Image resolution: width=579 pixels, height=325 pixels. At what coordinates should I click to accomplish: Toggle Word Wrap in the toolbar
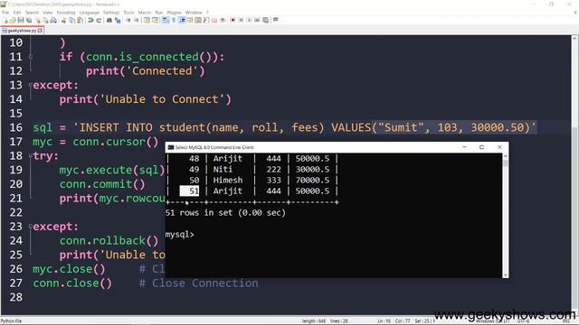pyautogui.click(x=166, y=20)
